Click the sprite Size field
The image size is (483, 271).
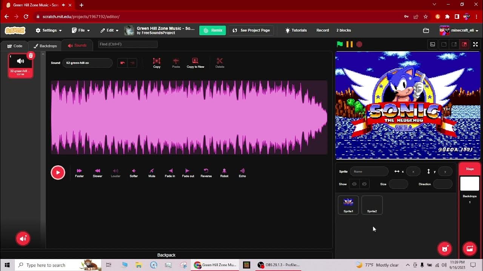coord(398,184)
